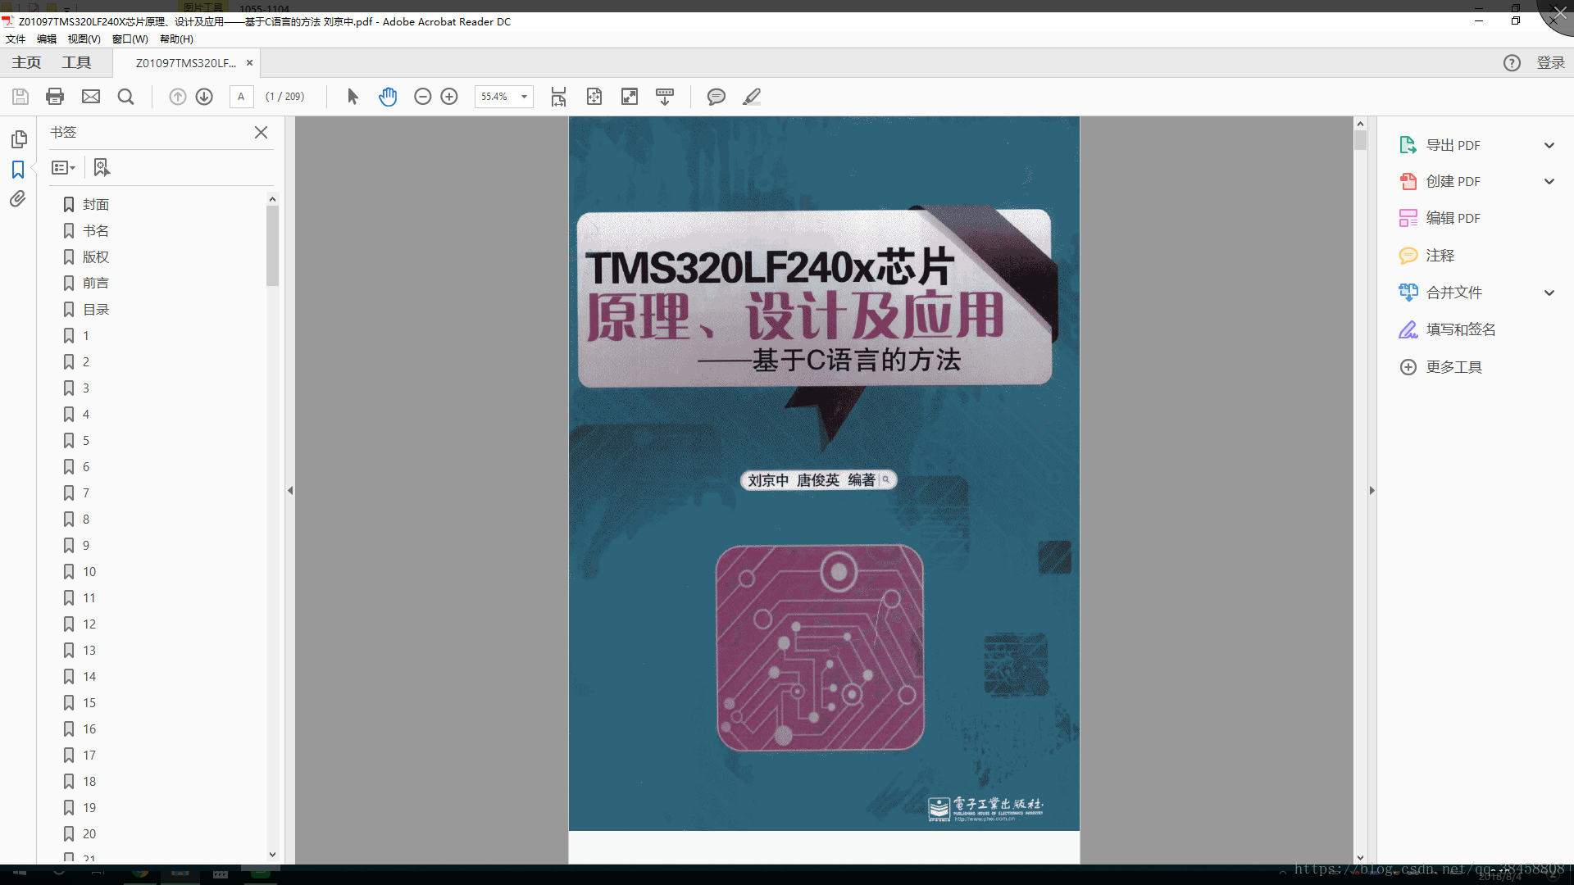The image size is (1574, 885).
Task: Expand the 创建 PDF chevron
Action: (x=1549, y=181)
